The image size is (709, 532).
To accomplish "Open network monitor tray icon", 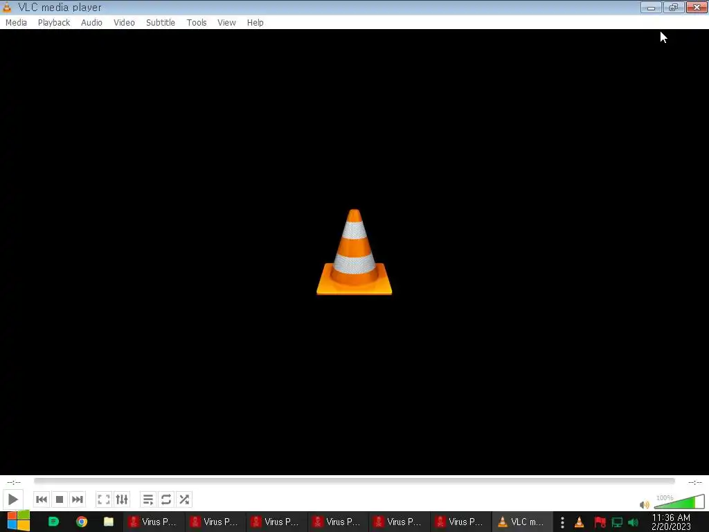I will (617, 522).
